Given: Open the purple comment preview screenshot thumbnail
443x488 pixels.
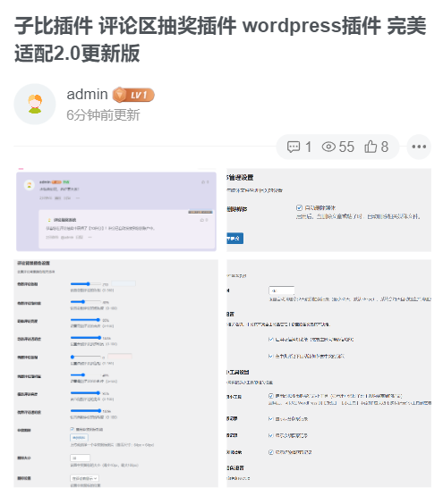Looking at the screenshot, I should 115,210.
